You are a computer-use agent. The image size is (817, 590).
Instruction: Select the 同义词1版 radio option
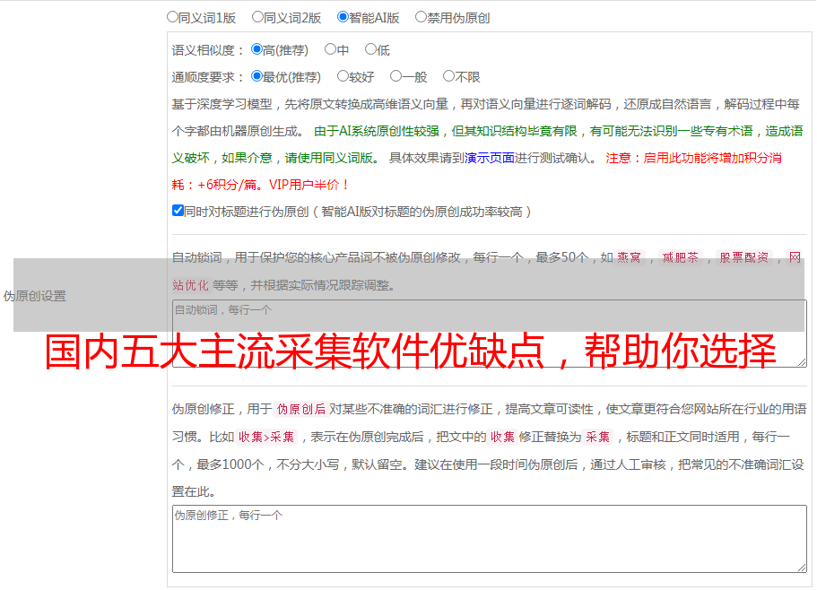tap(172, 17)
